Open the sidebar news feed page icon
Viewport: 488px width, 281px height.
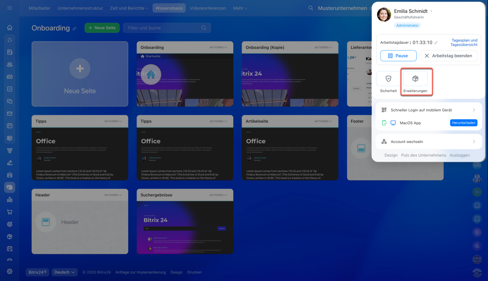10,52
